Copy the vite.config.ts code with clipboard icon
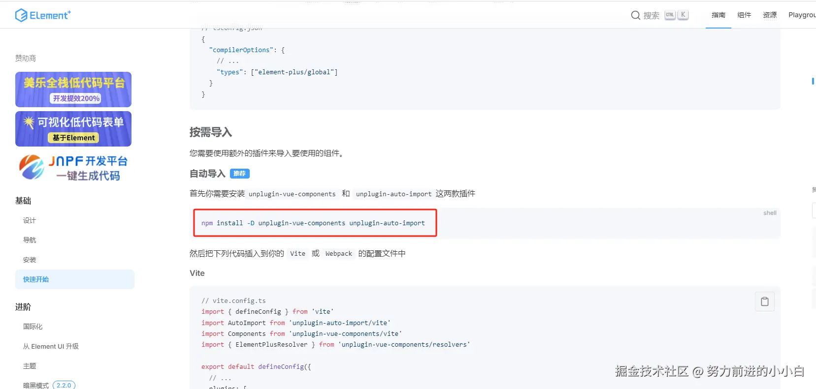 click(x=764, y=301)
